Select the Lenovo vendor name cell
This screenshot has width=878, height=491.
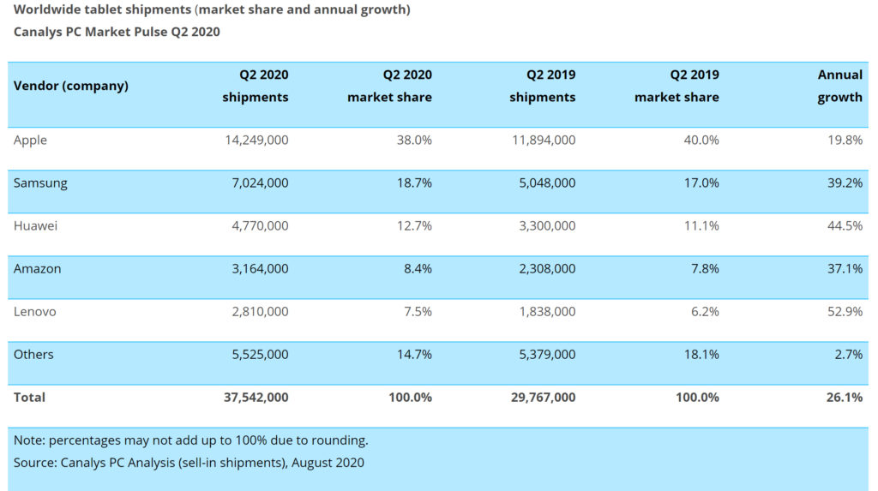35,311
